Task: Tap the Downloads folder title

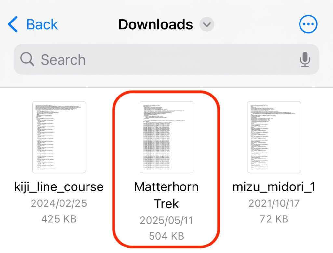Action: (x=155, y=24)
